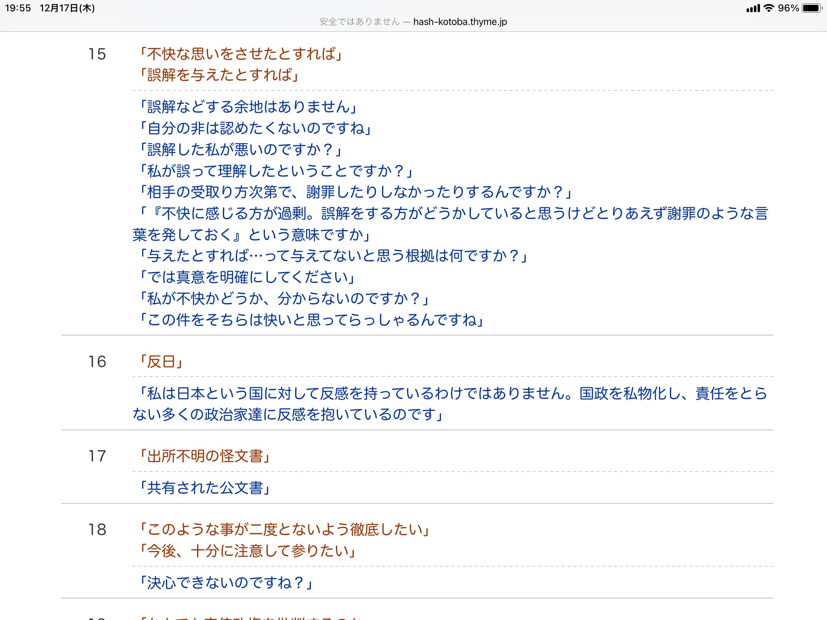Tap reply 「決心できないのですね？」

point(225,583)
